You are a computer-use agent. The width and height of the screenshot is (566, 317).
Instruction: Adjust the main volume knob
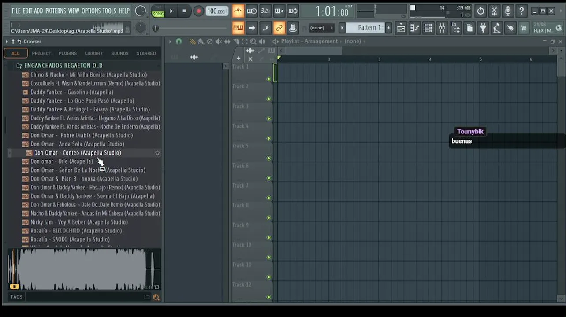click(x=141, y=11)
